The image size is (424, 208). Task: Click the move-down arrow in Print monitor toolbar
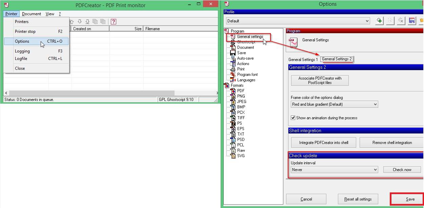coord(80,21)
